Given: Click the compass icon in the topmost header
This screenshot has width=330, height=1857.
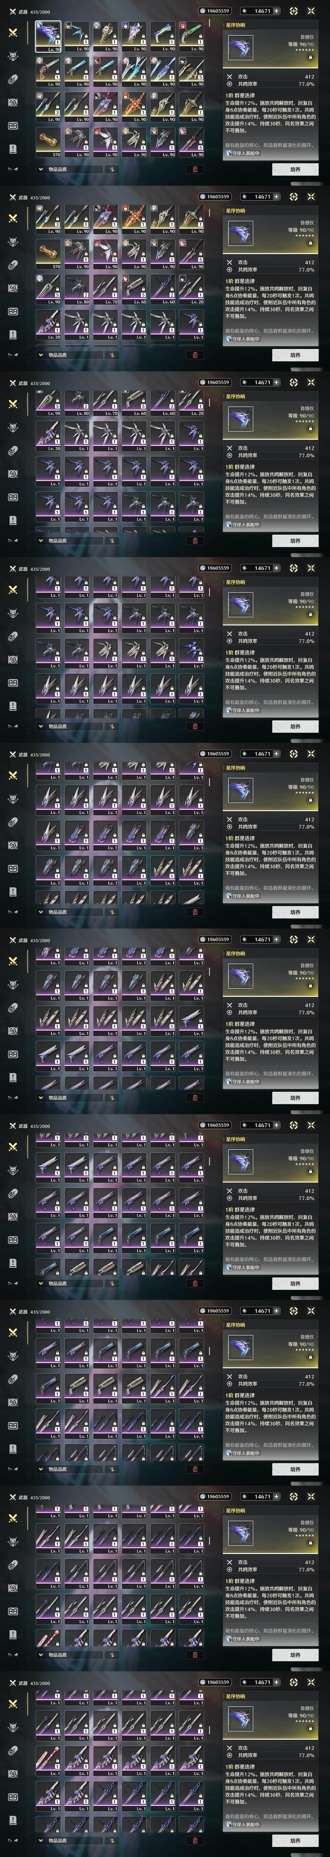Looking at the screenshot, I should click(x=293, y=11).
